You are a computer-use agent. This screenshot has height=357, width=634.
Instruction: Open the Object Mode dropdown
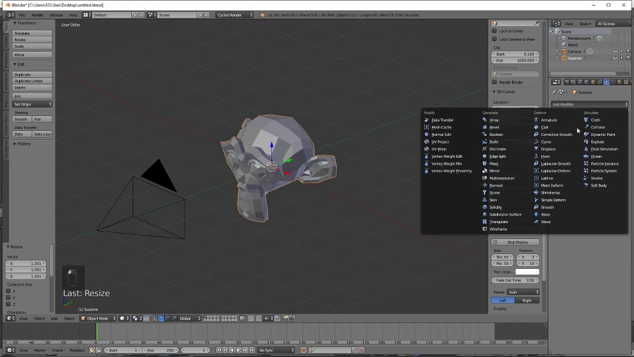tap(98, 318)
